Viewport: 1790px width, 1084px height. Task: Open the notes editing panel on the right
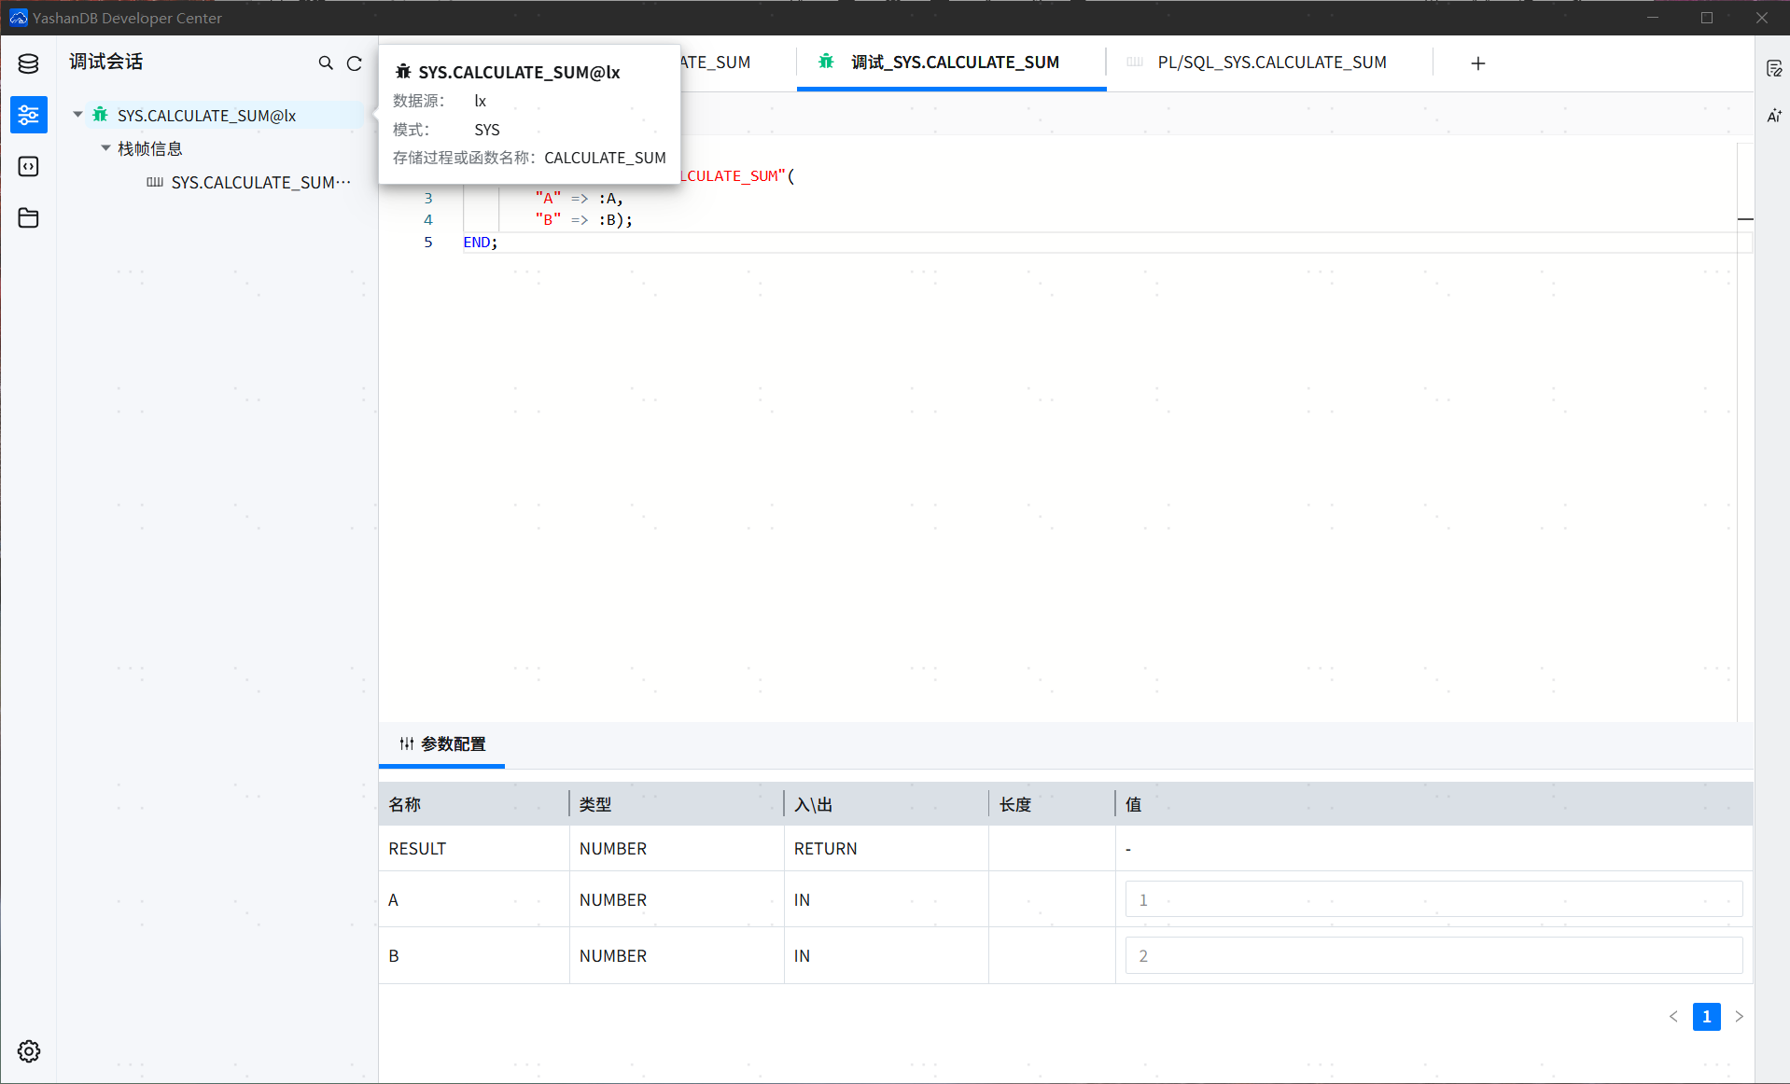1775,67
